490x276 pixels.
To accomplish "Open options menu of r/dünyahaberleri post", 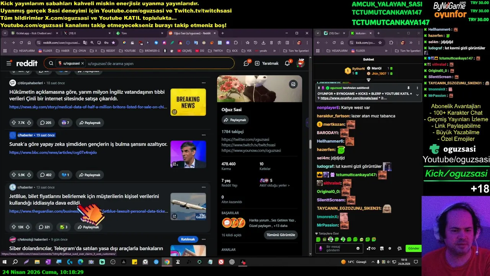I will click(204, 83).
